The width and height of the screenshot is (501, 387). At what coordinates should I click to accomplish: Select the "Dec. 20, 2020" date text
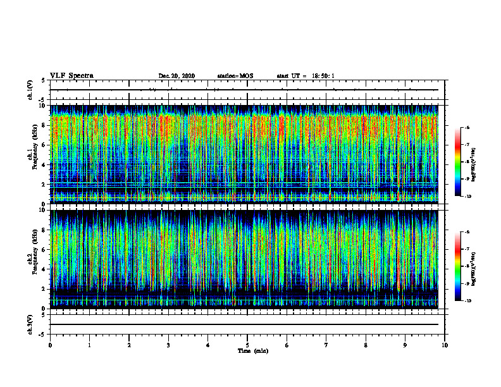(x=176, y=76)
